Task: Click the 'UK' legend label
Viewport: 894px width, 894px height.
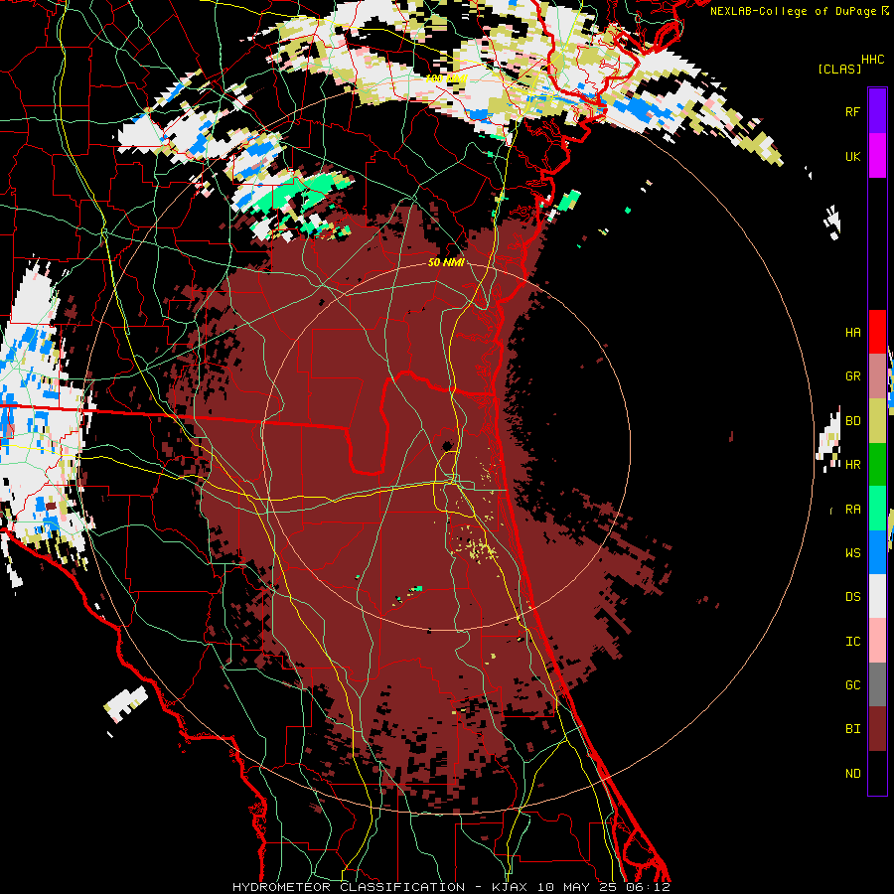Action: pyautogui.click(x=852, y=157)
